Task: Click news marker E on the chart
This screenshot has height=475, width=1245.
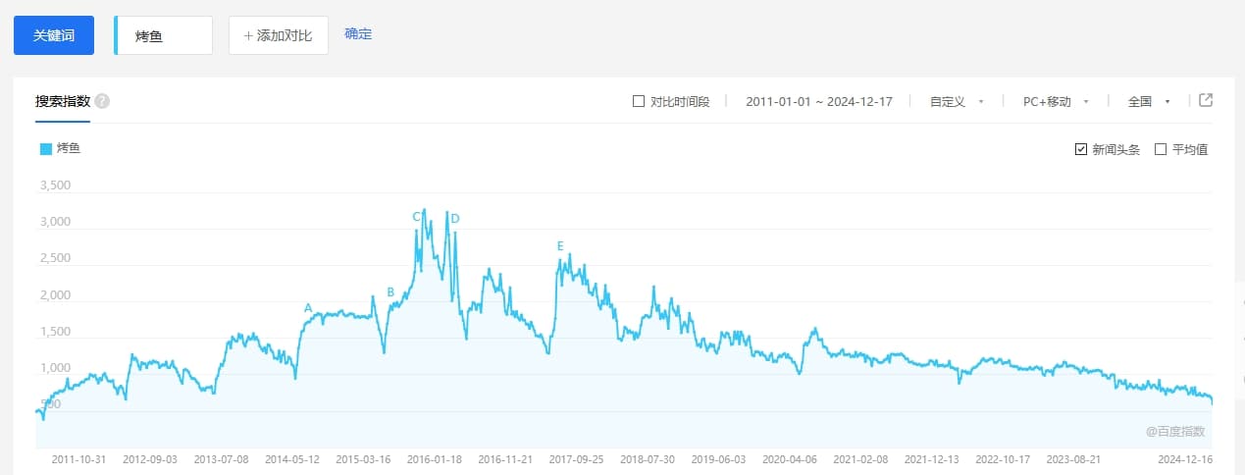Action: point(560,246)
